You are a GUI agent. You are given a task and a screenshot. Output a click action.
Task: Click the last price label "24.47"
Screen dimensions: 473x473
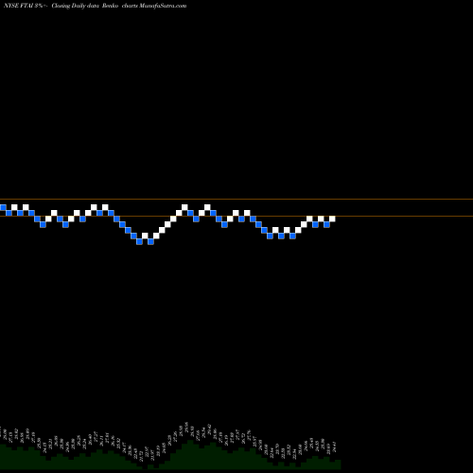tap(334, 447)
